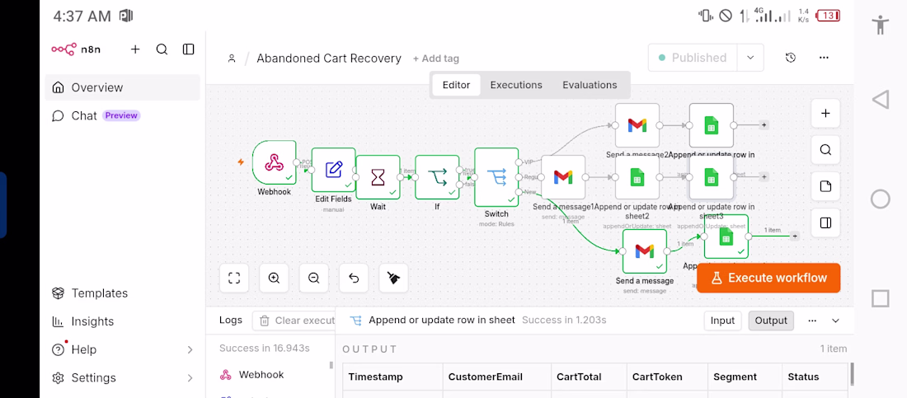
Task: Select the Append or update row sheet2 node
Action: coord(637,177)
